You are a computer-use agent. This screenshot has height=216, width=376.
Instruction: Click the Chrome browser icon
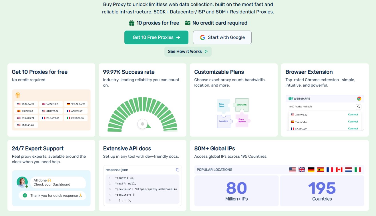359,99
